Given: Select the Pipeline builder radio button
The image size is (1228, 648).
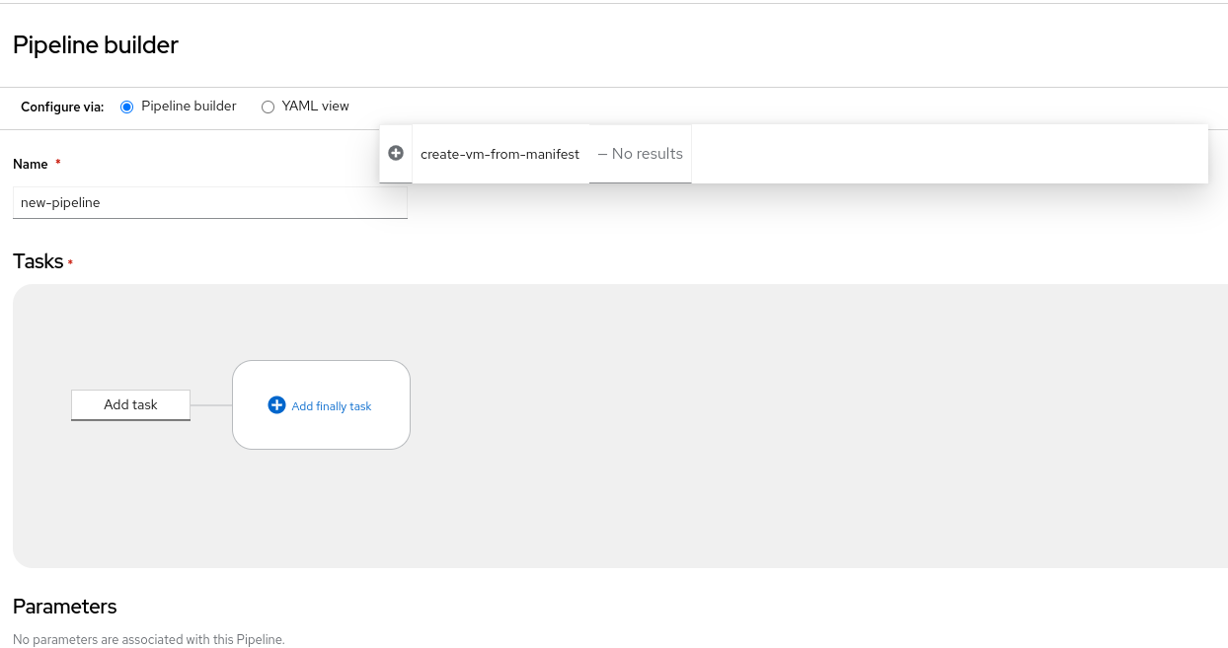Looking at the screenshot, I should [x=126, y=107].
